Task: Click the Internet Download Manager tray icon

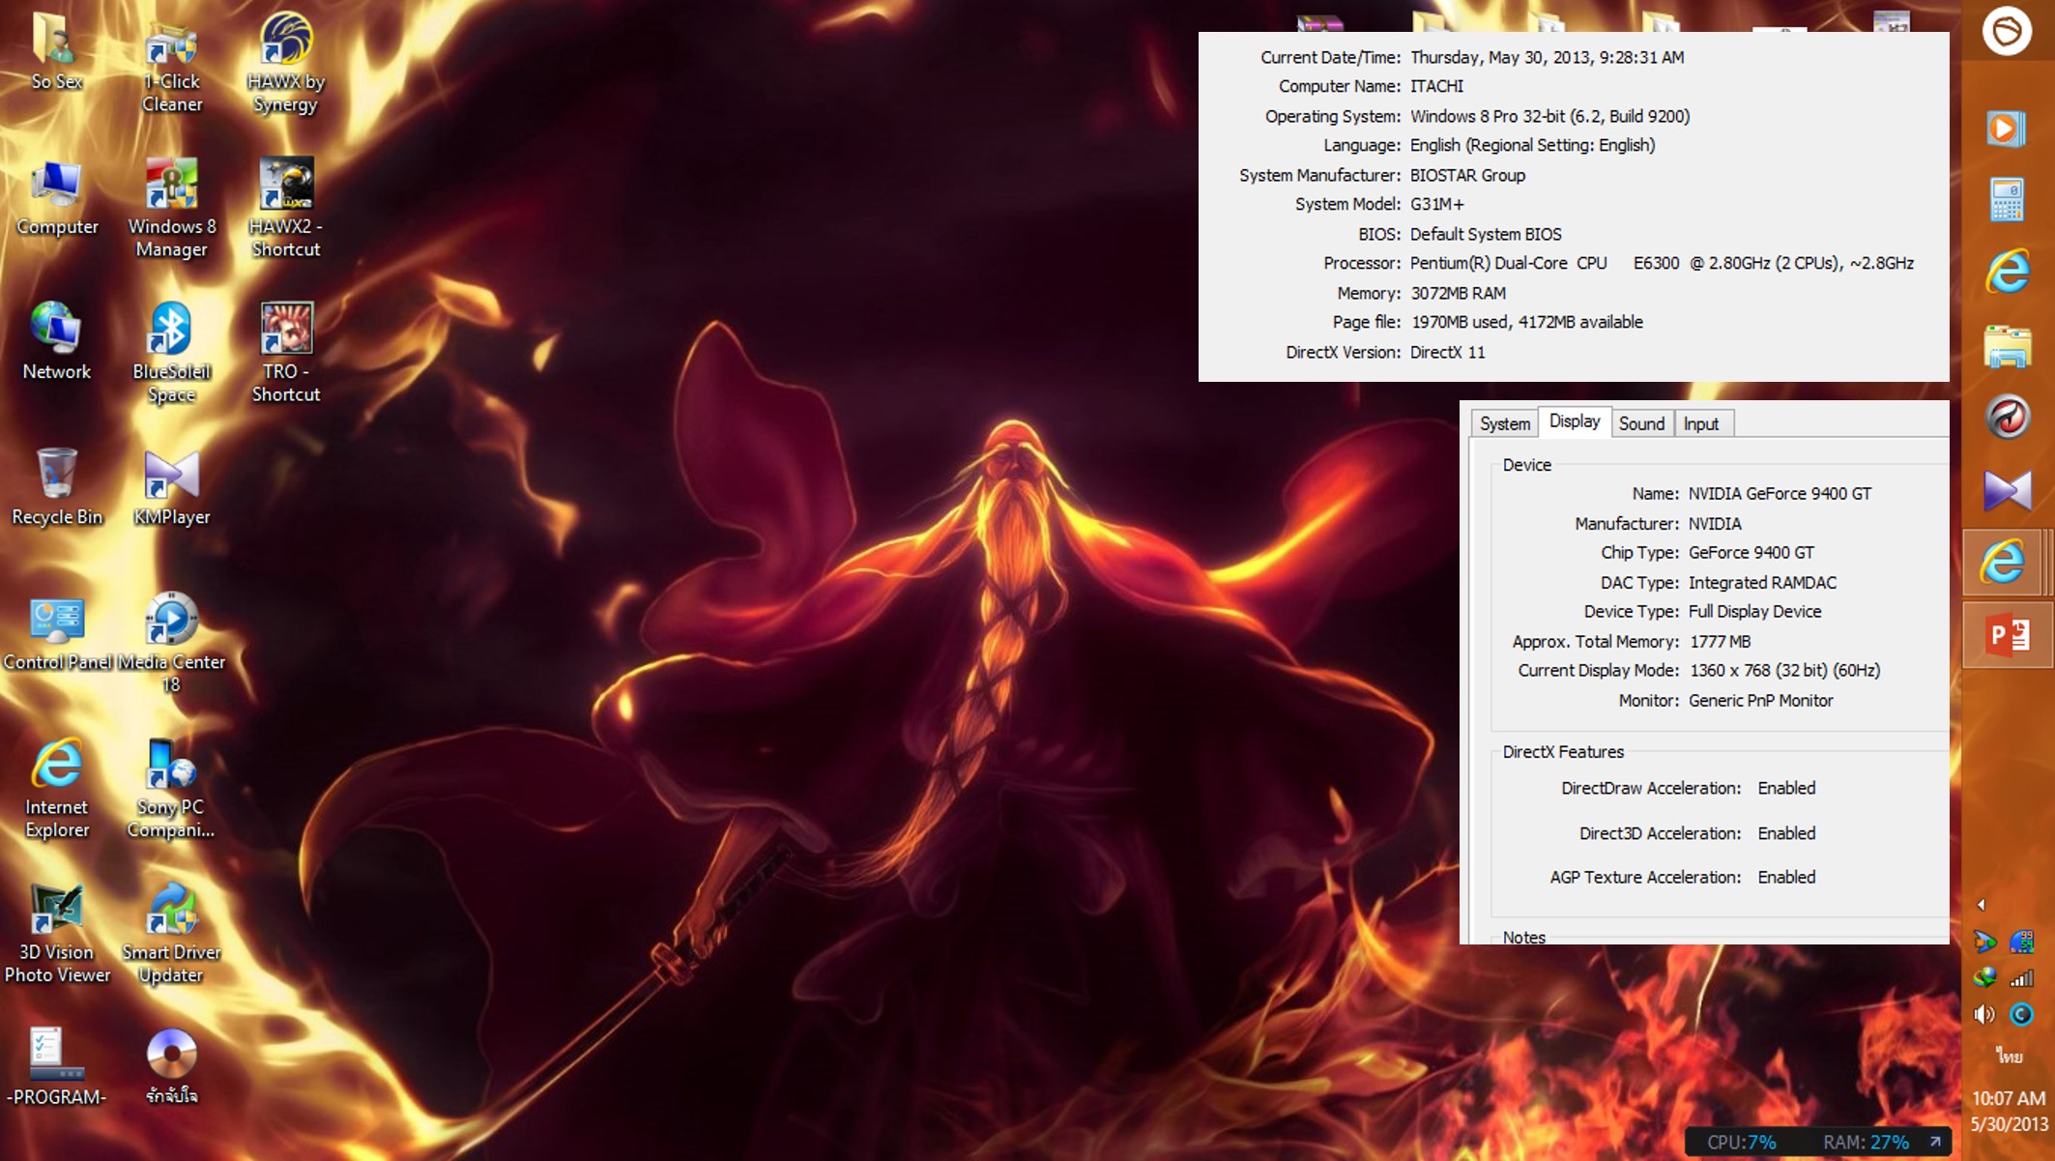Action: pyautogui.click(x=1984, y=978)
